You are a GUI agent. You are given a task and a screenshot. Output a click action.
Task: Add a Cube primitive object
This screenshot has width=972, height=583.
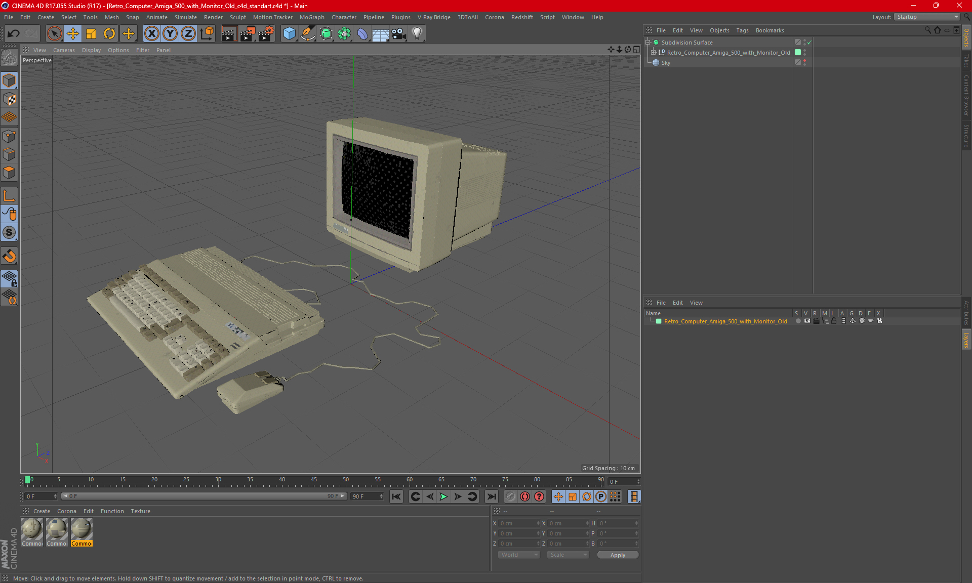289,34
